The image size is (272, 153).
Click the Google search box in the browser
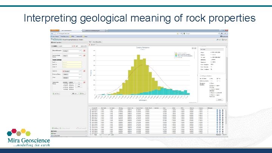[201, 34]
